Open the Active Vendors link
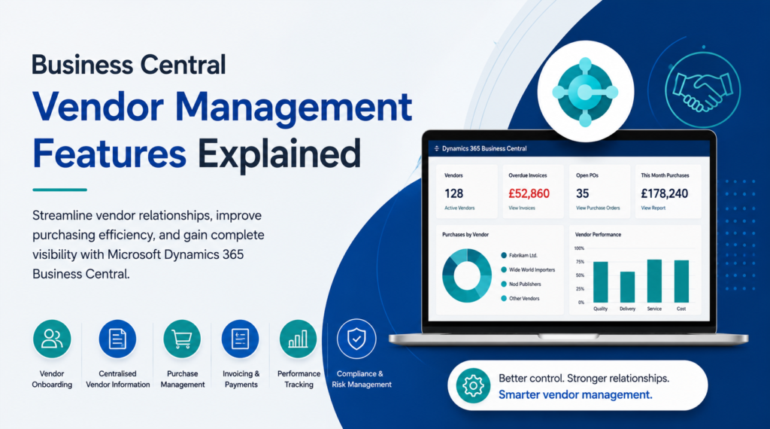Screen dimensions: 770x429 pyautogui.click(x=459, y=208)
